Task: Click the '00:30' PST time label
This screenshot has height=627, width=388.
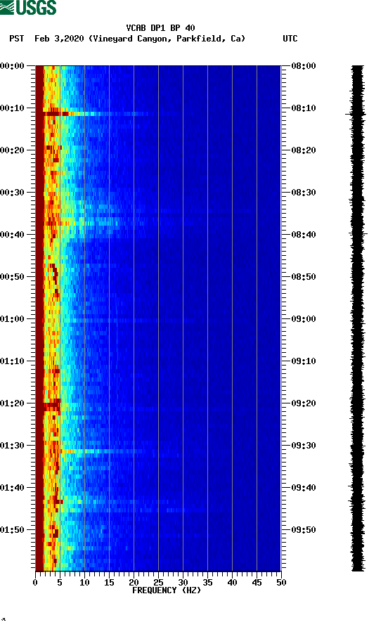Action: pyautogui.click(x=12, y=193)
